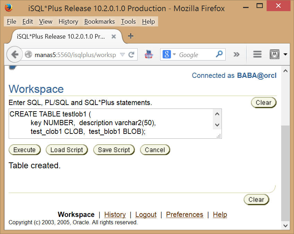Image resolution: width=294 pixels, height=234 pixels.
Task: Open the Bookmarks menu
Action: coord(100,22)
